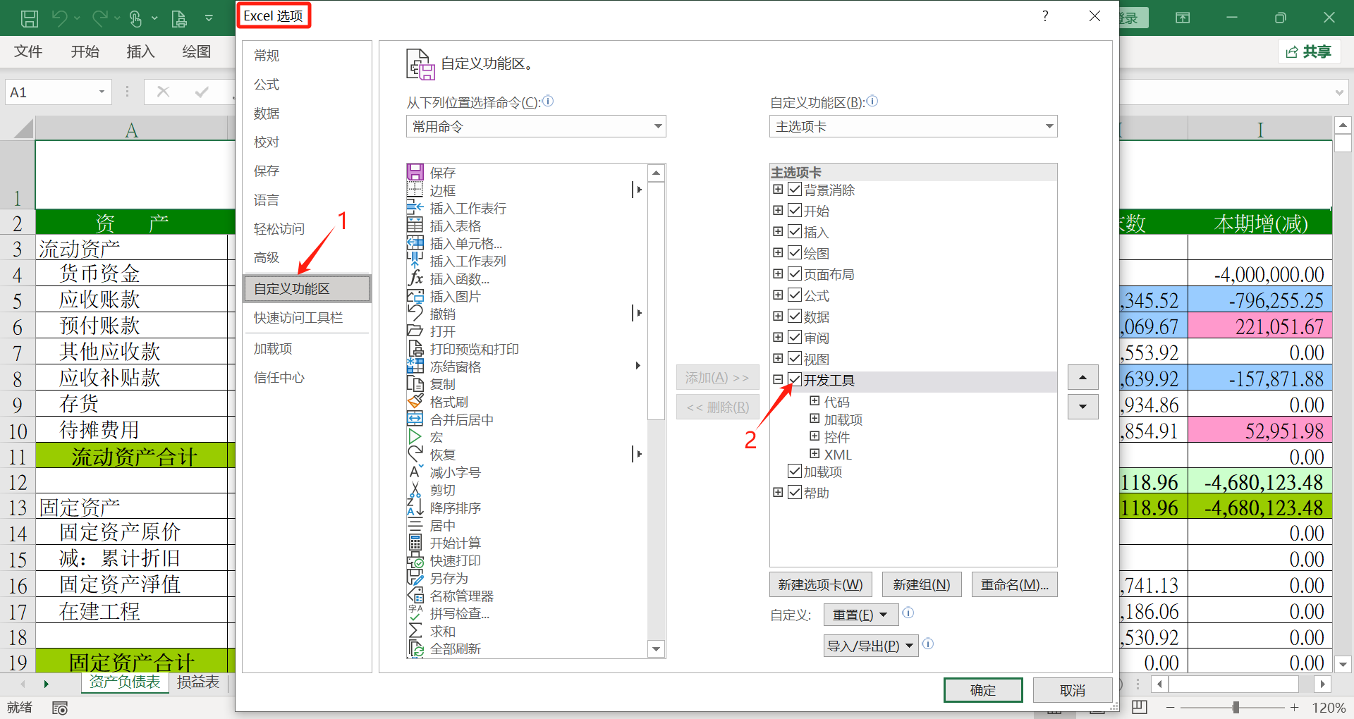This screenshot has height=719, width=1354.
Task: Uncheck the 页面布局 tab checkbox
Action: (795, 274)
